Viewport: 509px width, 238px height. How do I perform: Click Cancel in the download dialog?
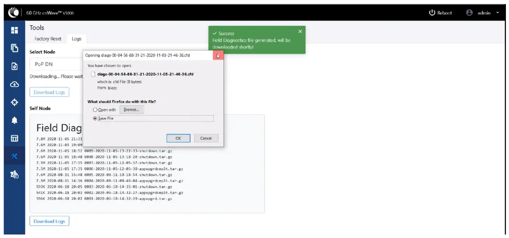[206, 138]
